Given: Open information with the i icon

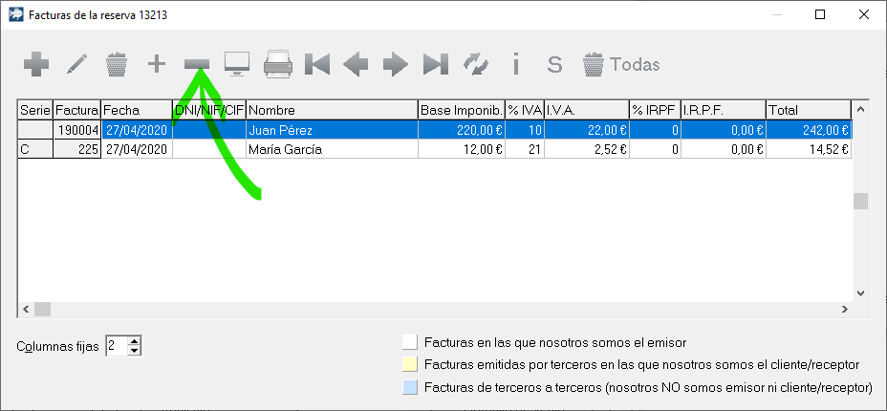Looking at the screenshot, I should coord(515,64).
